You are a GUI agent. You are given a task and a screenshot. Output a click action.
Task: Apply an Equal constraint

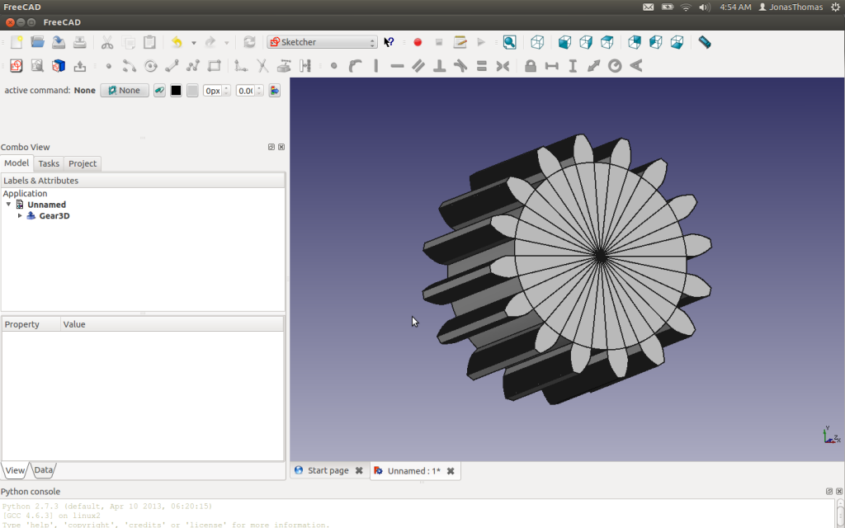coord(484,66)
